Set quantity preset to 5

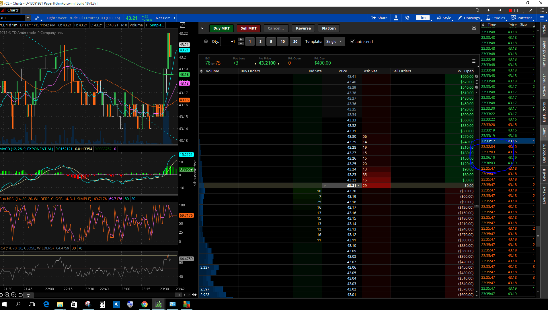[271, 41]
